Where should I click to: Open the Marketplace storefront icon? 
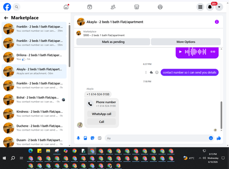click(x=136, y=7)
